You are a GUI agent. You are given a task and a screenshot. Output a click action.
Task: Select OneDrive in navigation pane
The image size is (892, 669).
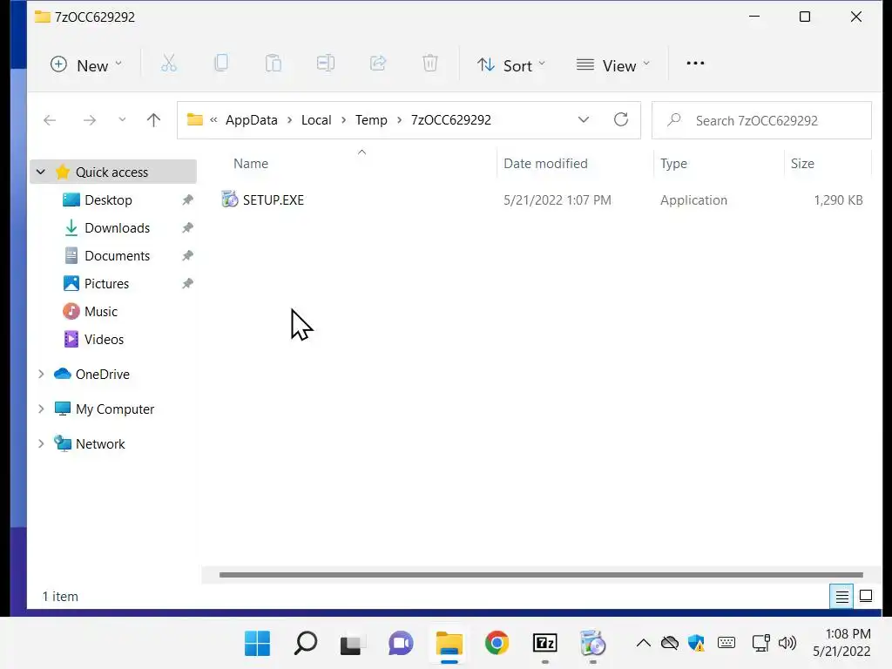(x=103, y=374)
